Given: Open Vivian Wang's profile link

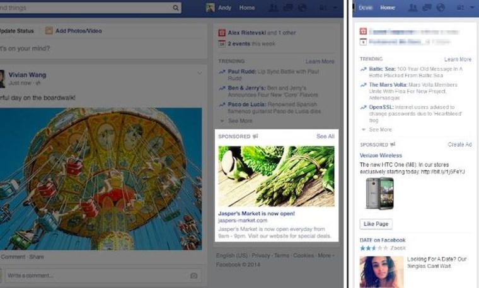Looking at the screenshot, I should 27,75.
